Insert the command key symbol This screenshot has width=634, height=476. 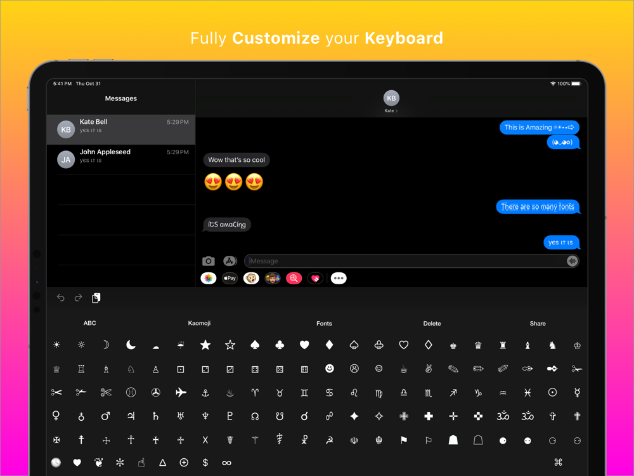559,462
